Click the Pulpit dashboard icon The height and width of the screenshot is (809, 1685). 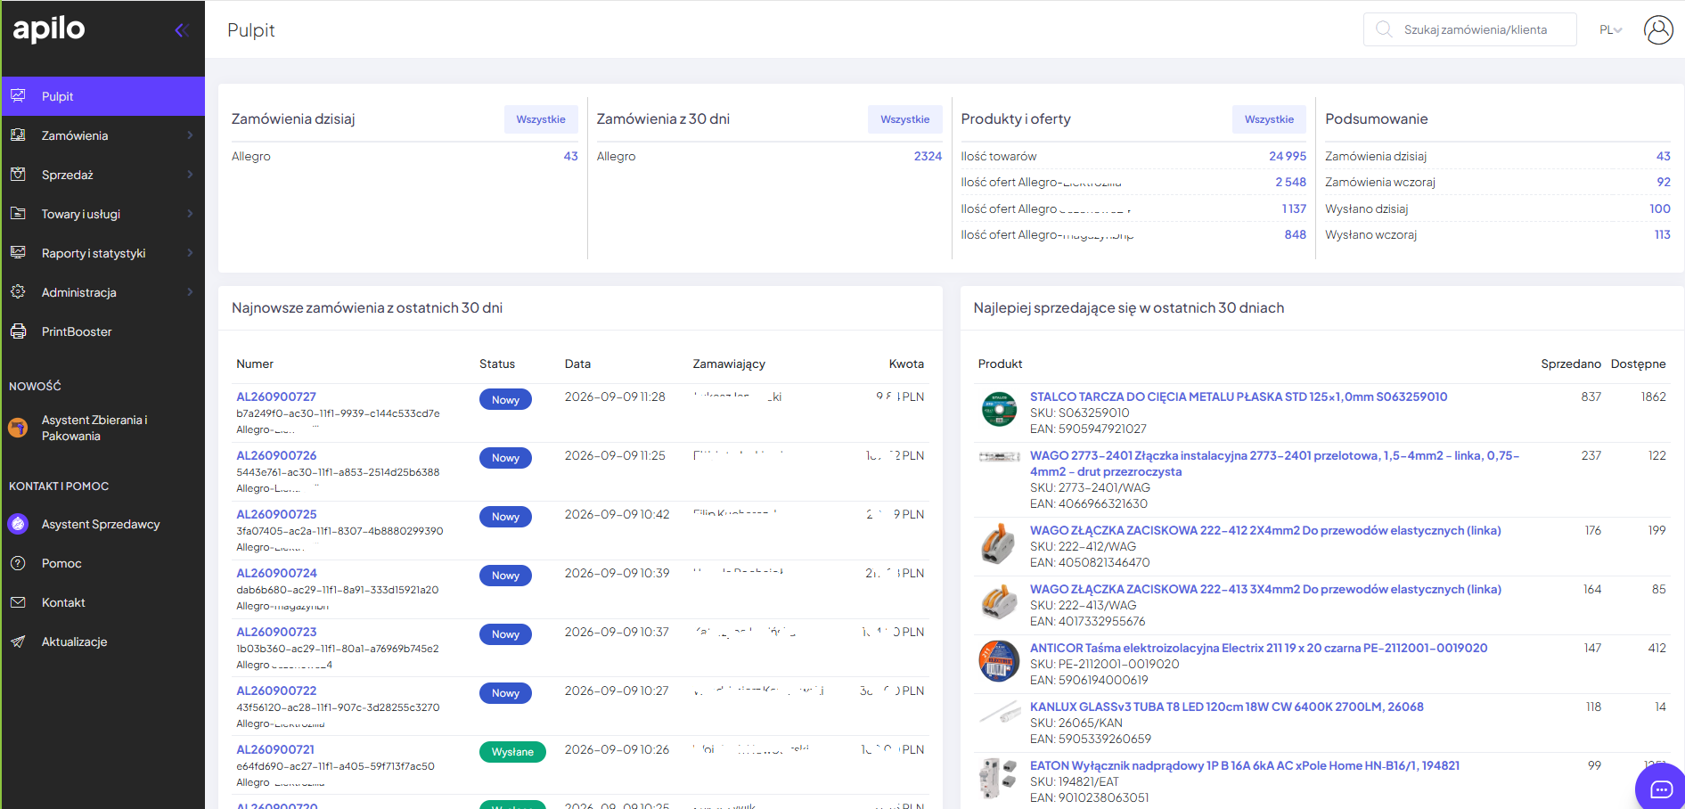pos(18,96)
